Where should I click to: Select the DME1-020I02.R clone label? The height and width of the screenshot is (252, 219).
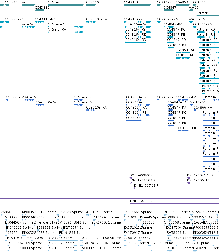point(143,180)
